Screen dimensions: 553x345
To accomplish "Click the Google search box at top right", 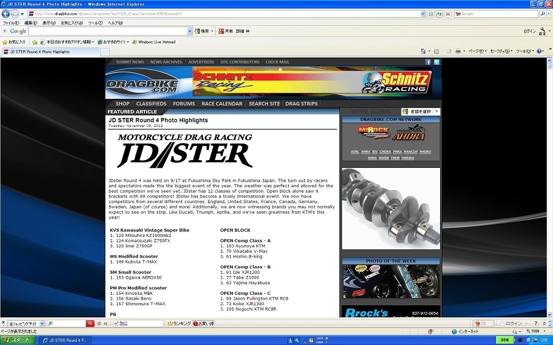I will pos(497,14).
